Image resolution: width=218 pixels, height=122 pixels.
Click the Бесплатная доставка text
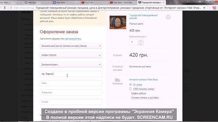point(140,66)
